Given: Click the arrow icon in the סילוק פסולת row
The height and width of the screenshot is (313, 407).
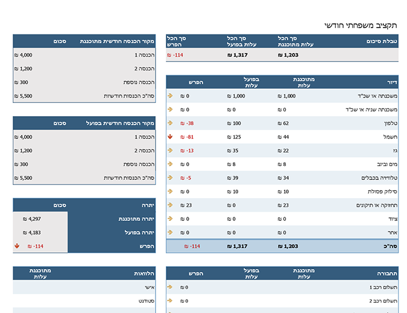Looking at the screenshot, I should [170, 191].
